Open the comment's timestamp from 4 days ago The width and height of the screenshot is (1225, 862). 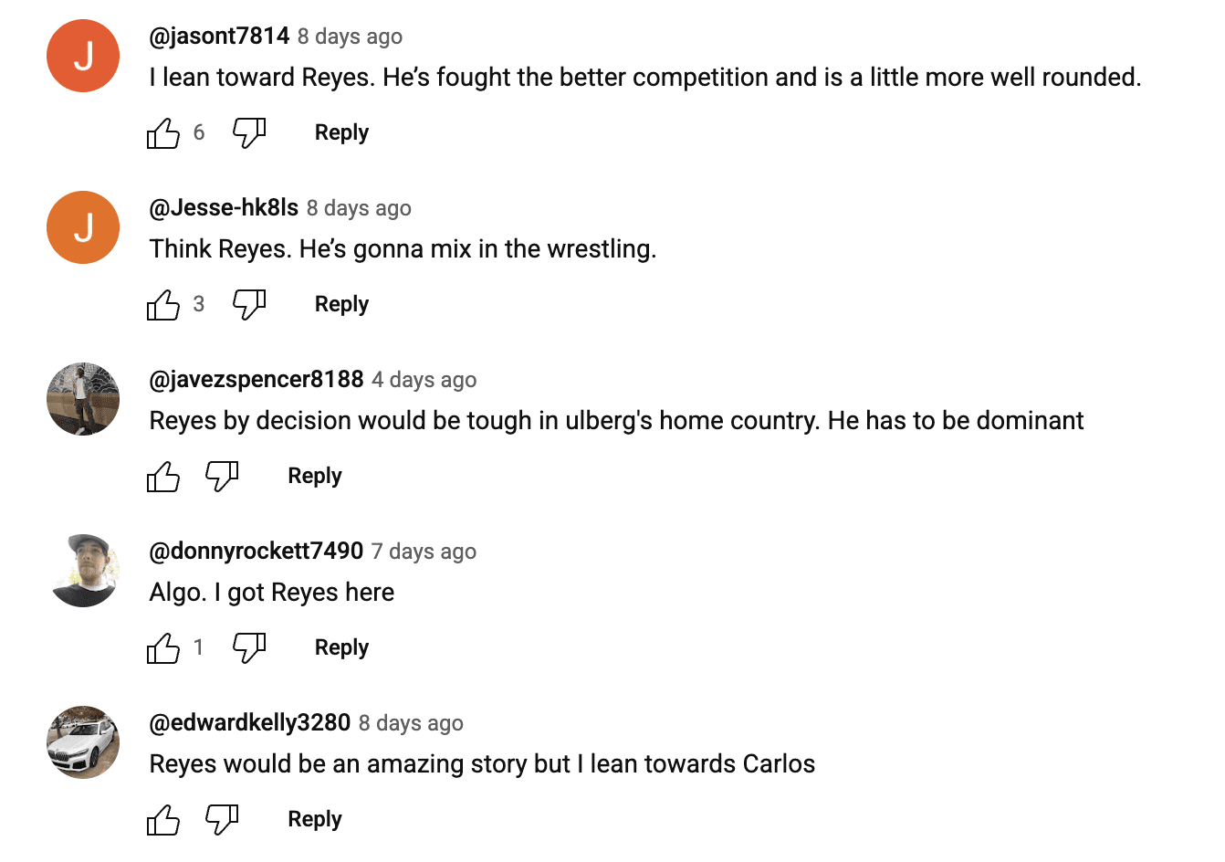coord(424,380)
